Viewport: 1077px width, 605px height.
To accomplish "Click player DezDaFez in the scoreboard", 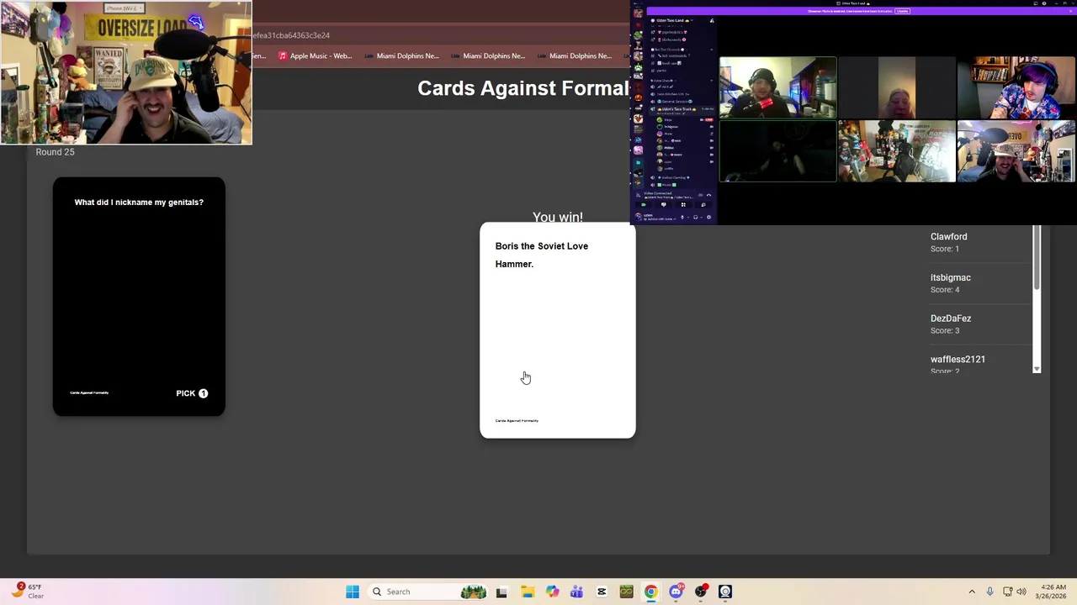I will pos(951,318).
